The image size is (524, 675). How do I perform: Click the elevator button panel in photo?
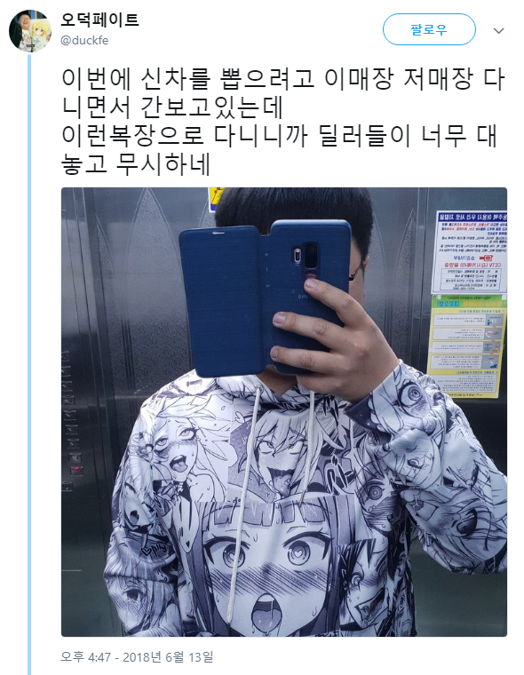click(71, 424)
